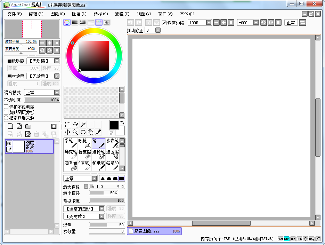Create a new normal layer
325x245 pixels.
pyautogui.click(x=10, y=126)
